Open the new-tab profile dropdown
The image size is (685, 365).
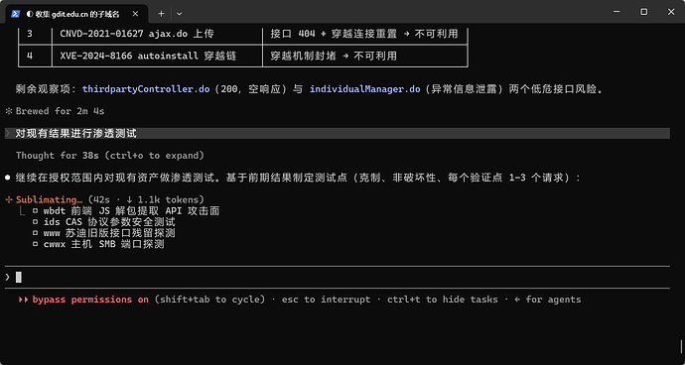pyautogui.click(x=179, y=14)
